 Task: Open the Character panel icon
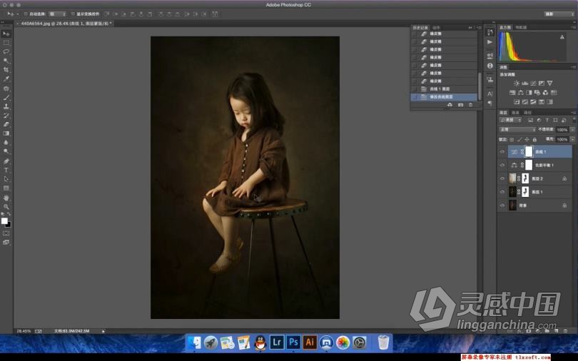tap(490, 94)
